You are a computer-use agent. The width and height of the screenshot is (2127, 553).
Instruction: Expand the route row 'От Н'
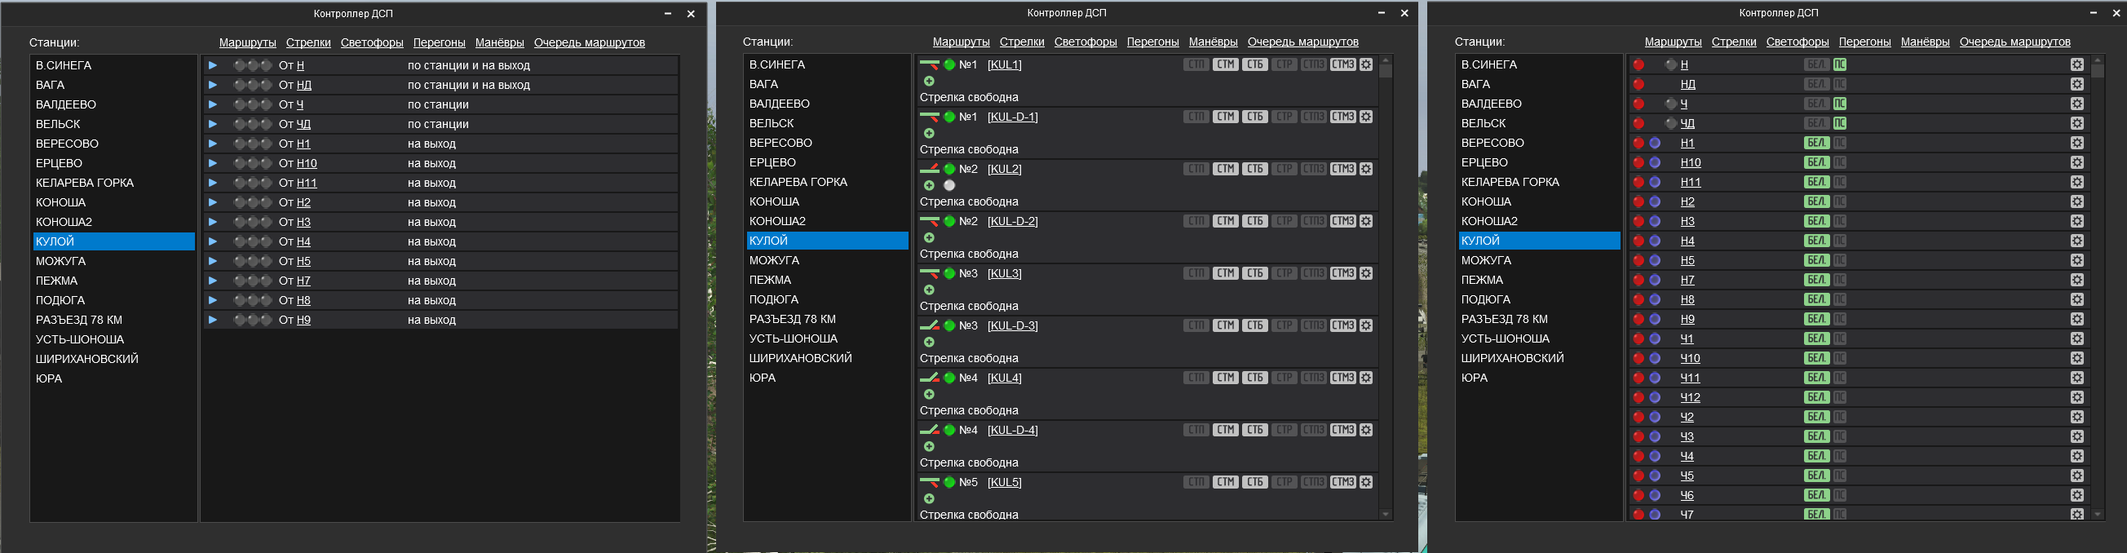(x=212, y=65)
